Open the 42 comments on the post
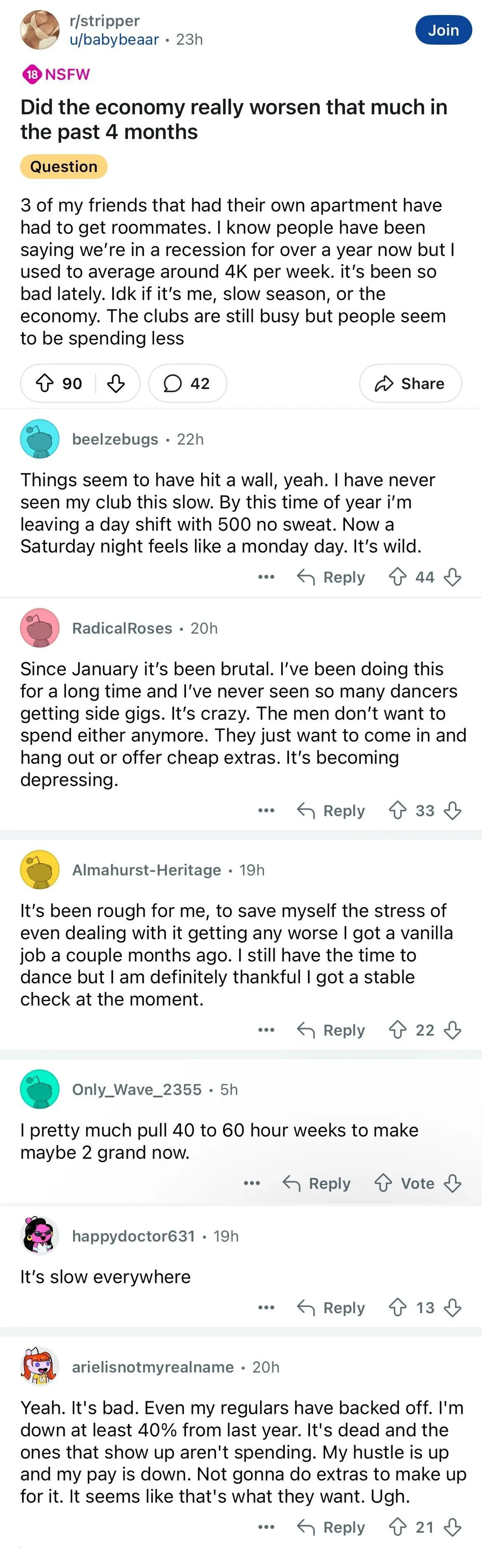This screenshot has width=482, height=1548. pos(188,383)
